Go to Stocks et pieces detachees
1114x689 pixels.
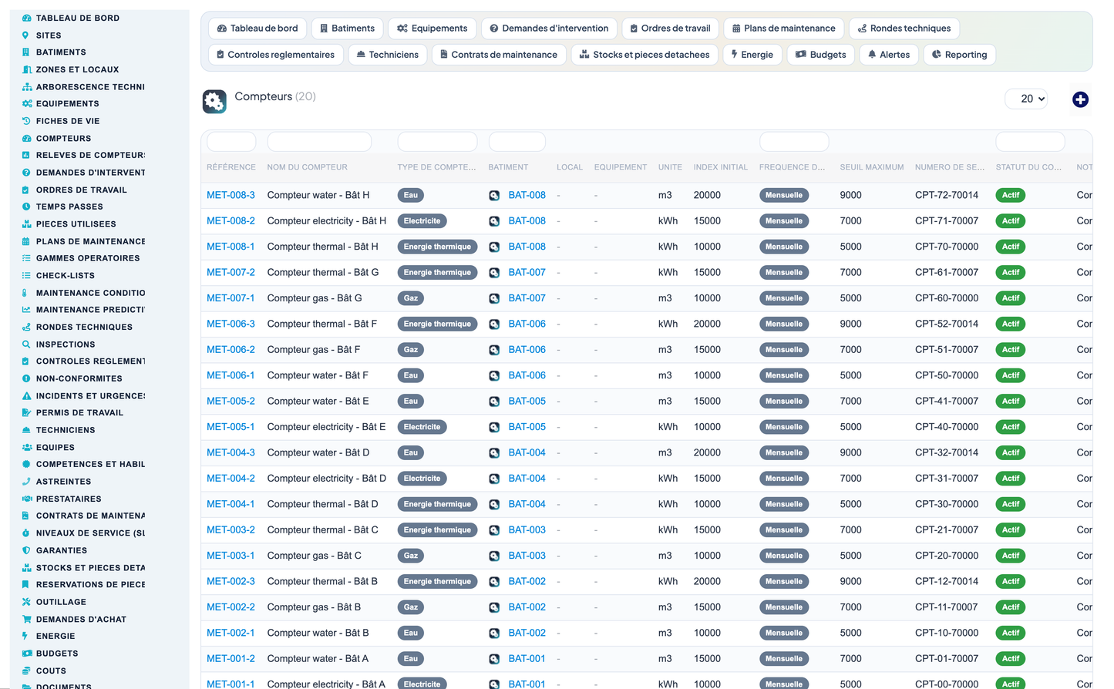coord(645,55)
